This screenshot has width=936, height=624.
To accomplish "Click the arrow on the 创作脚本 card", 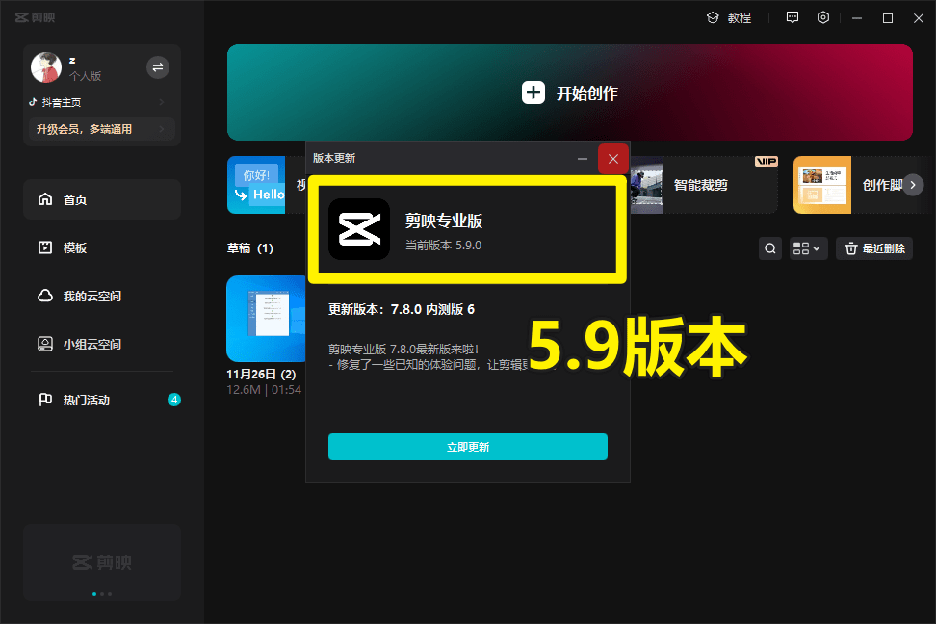I will [913, 185].
